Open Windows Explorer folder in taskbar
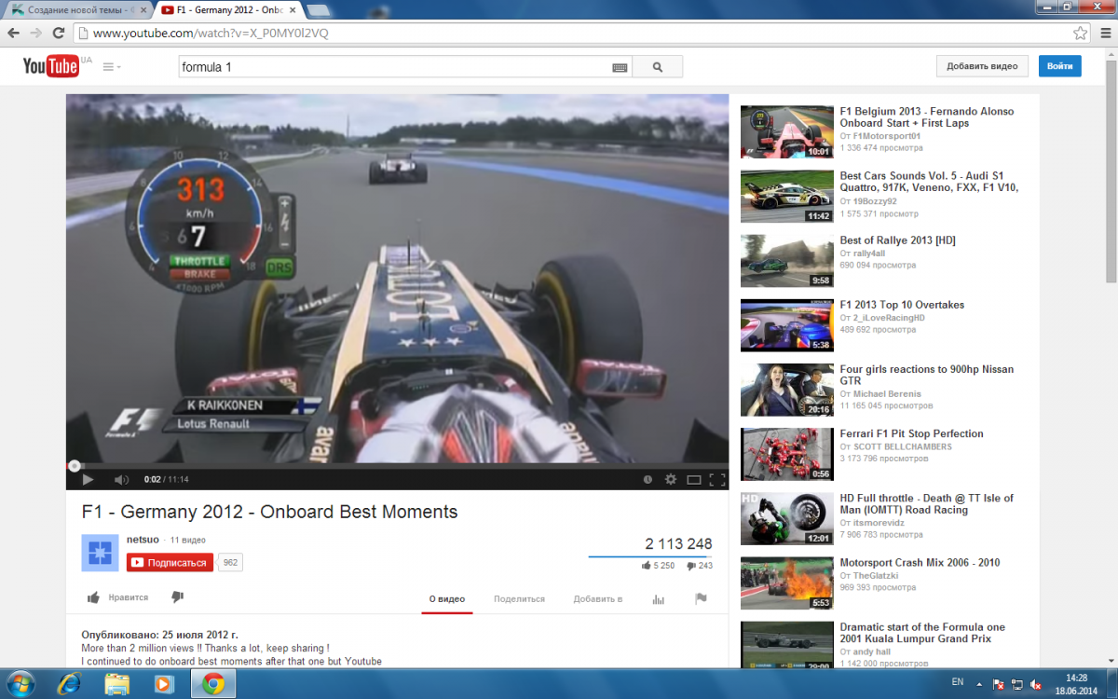Viewport: 1118px width, 699px height. click(x=116, y=684)
